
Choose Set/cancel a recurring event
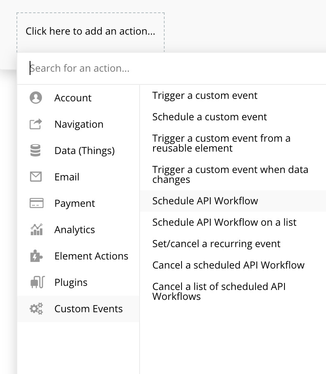pyautogui.click(x=233, y=244)
